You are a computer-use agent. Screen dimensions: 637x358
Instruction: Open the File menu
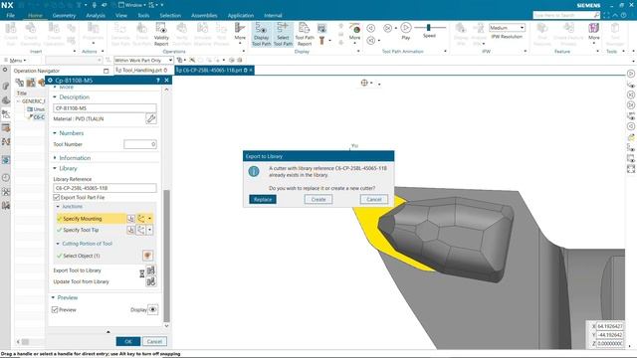(11, 16)
